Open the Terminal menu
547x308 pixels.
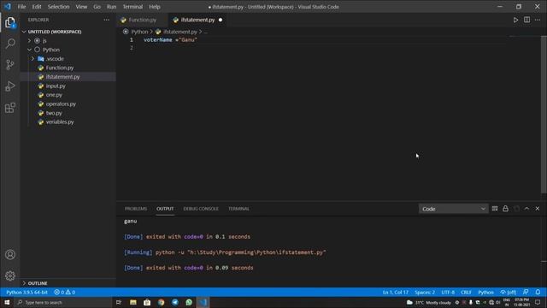point(132,7)
